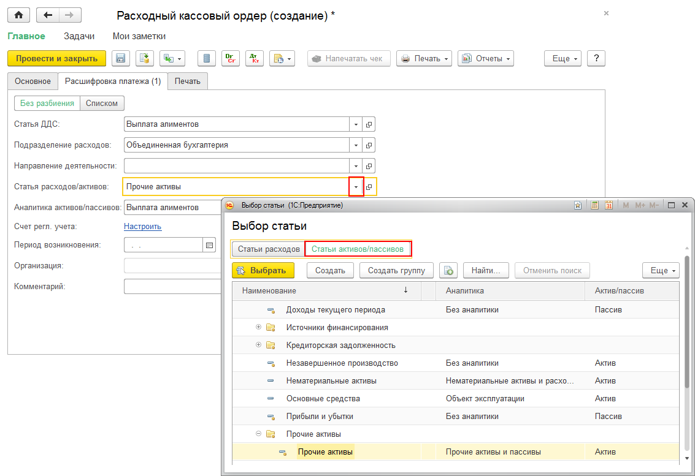Screen dimensions: 695x476
Task: Switch to Статьи расходов toggle
Action: click(269, 249)
